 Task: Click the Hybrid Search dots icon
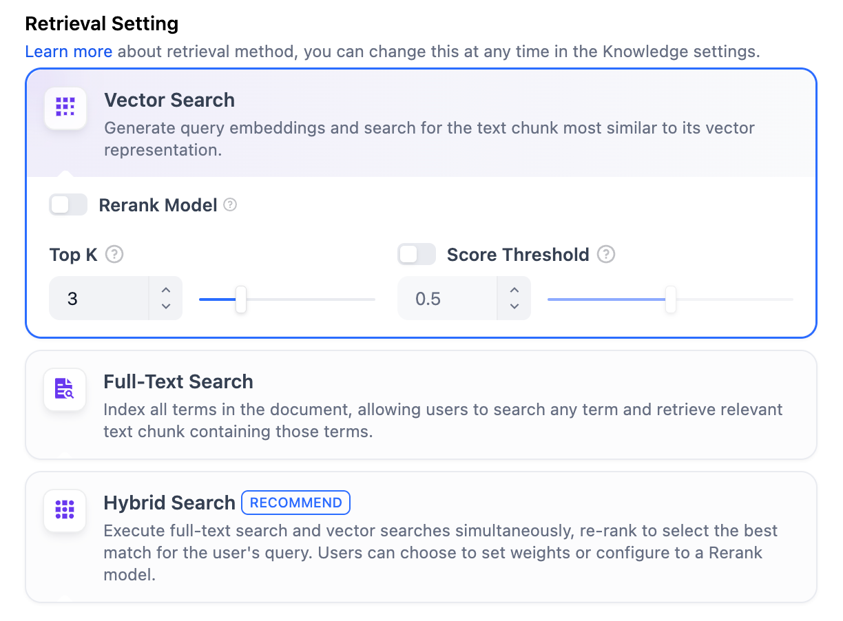tap(65, 510)
